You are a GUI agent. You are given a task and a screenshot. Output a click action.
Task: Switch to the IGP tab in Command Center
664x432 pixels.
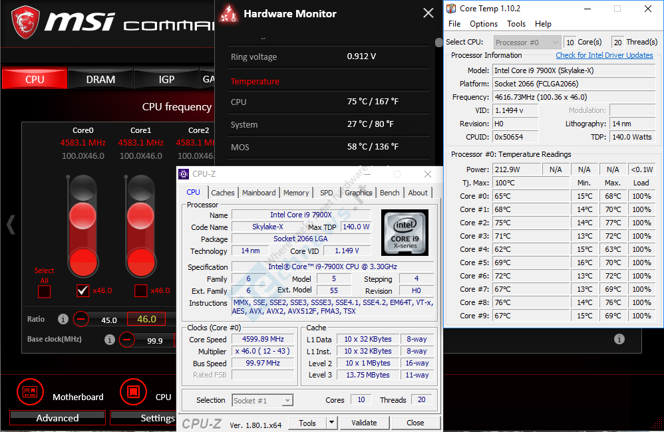pyautogui.click(x=166, y=79)
